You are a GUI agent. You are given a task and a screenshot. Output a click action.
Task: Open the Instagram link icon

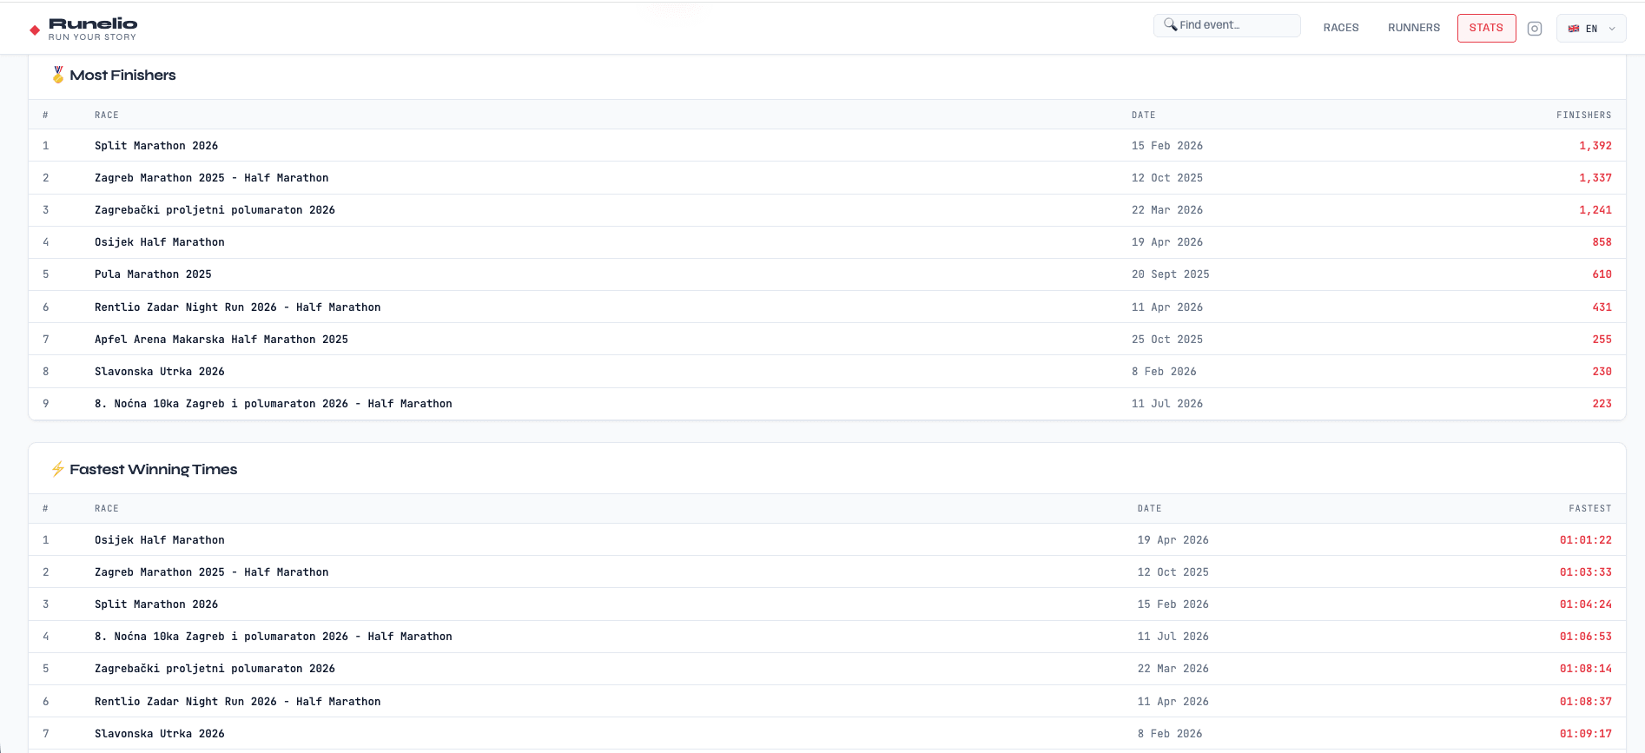(x=1535, y=29)
